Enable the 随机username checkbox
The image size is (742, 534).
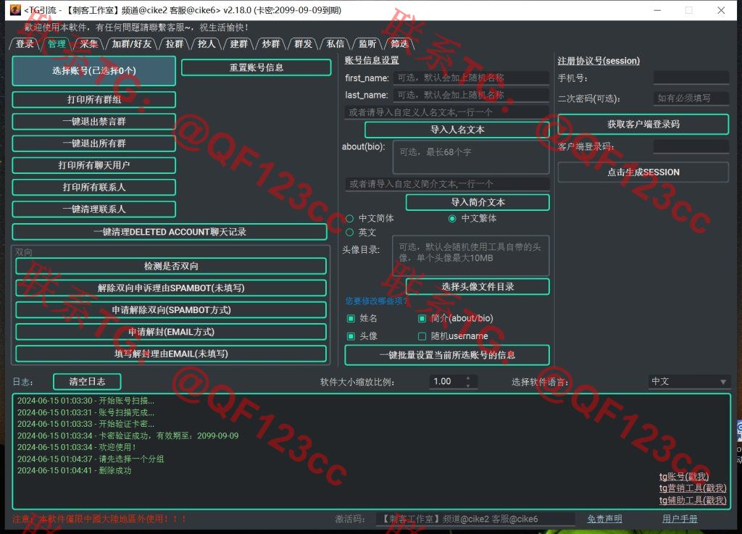453,335
